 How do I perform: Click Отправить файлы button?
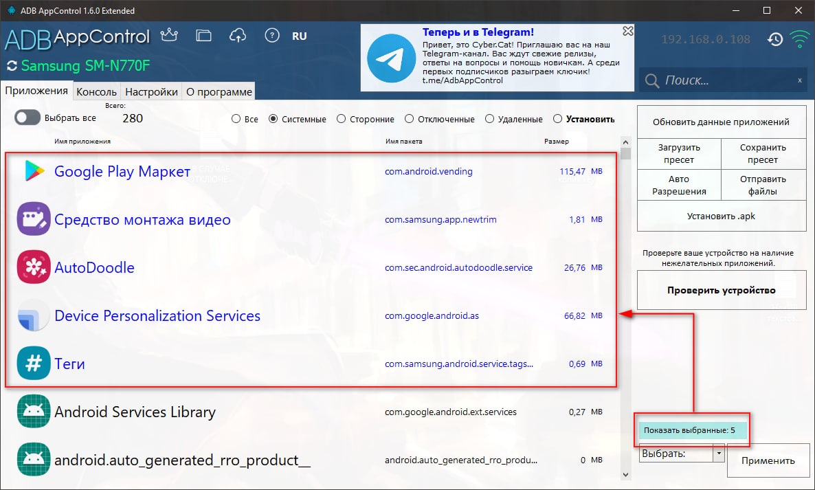(x=763, y=185)
